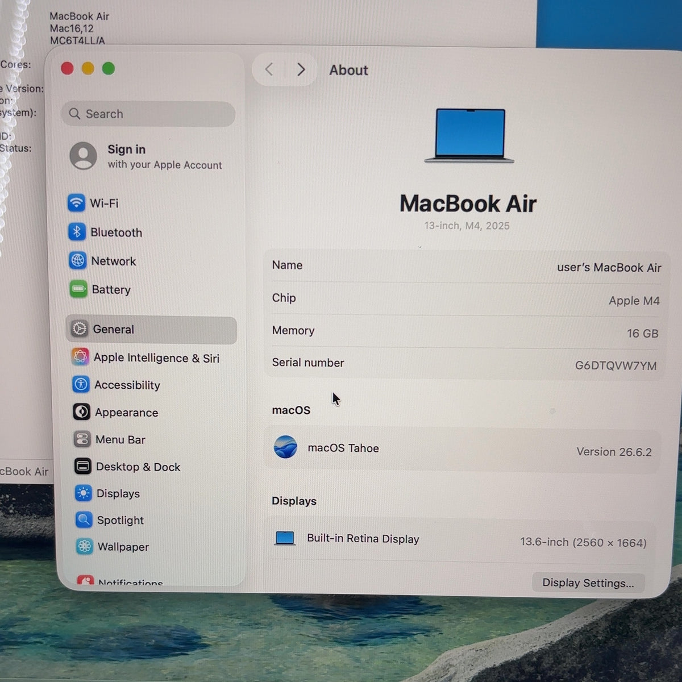Viewport: 682px width, 682px height.
Task: Open Display Settings button
Action: [x=588, y=583]
